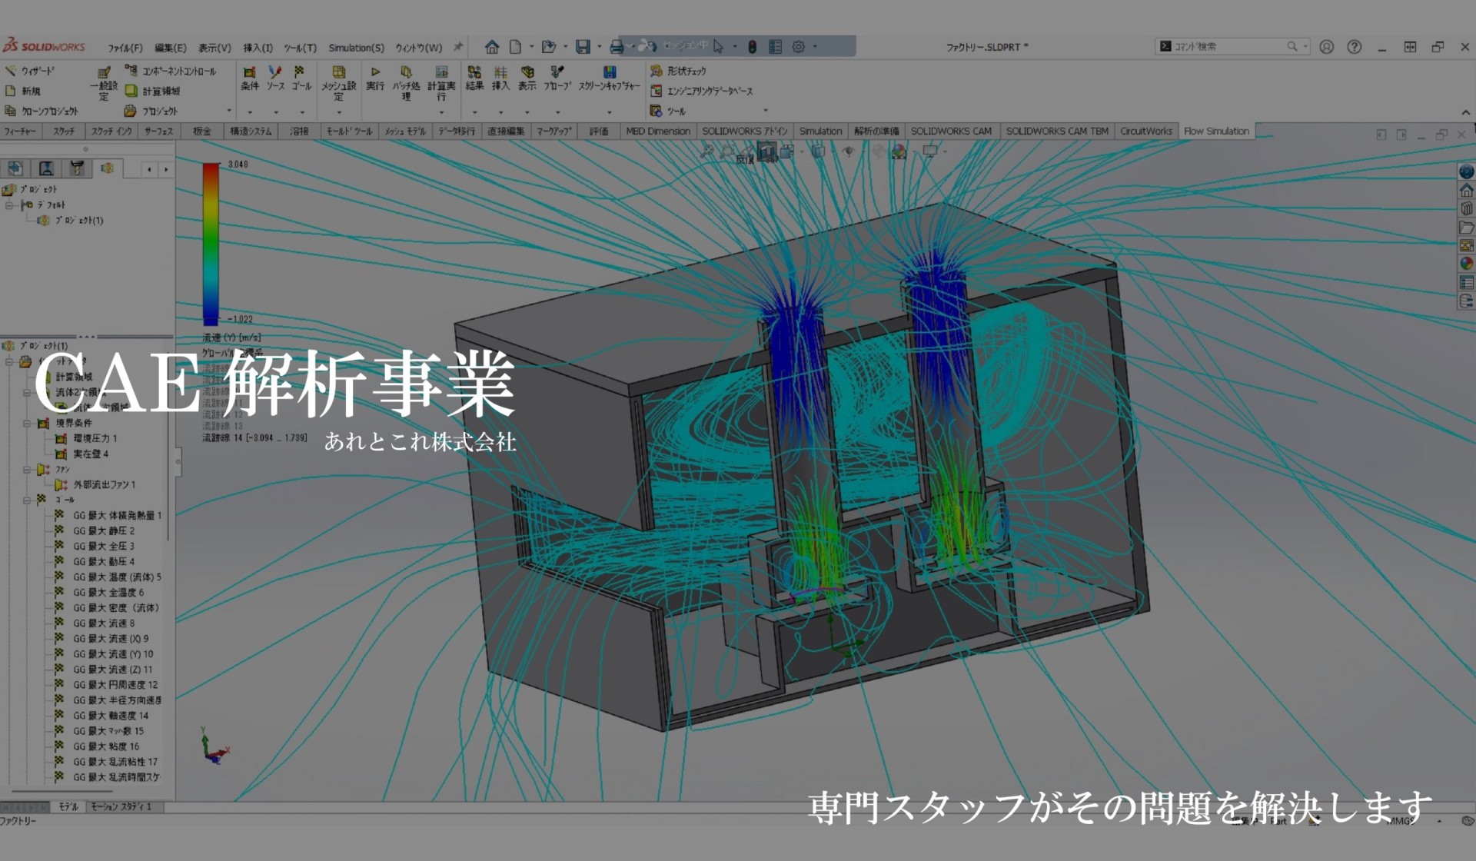Open dropdown arrow under 結果
Image resolution: width=1476 pixels, height=861 pixels.
point(474,112)
